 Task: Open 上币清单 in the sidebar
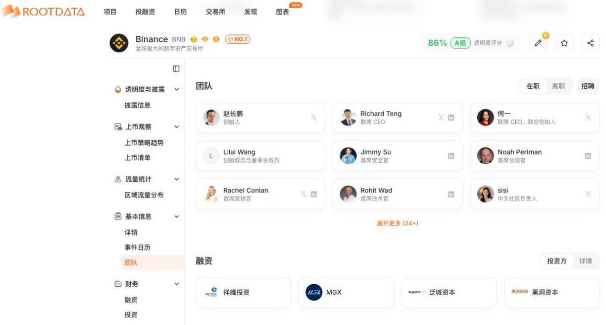coord(137,158)
